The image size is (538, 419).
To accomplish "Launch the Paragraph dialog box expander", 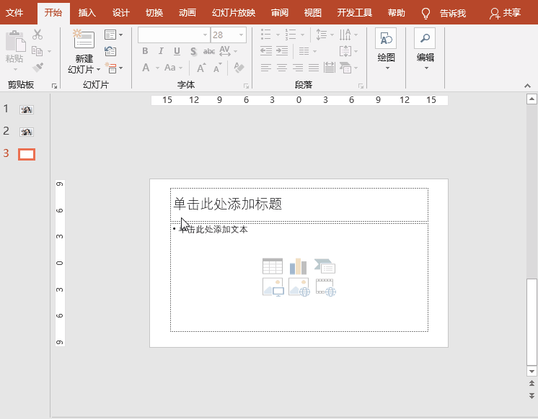I will pos(361,86).
